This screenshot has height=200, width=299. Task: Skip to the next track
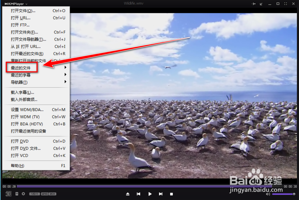161,194
